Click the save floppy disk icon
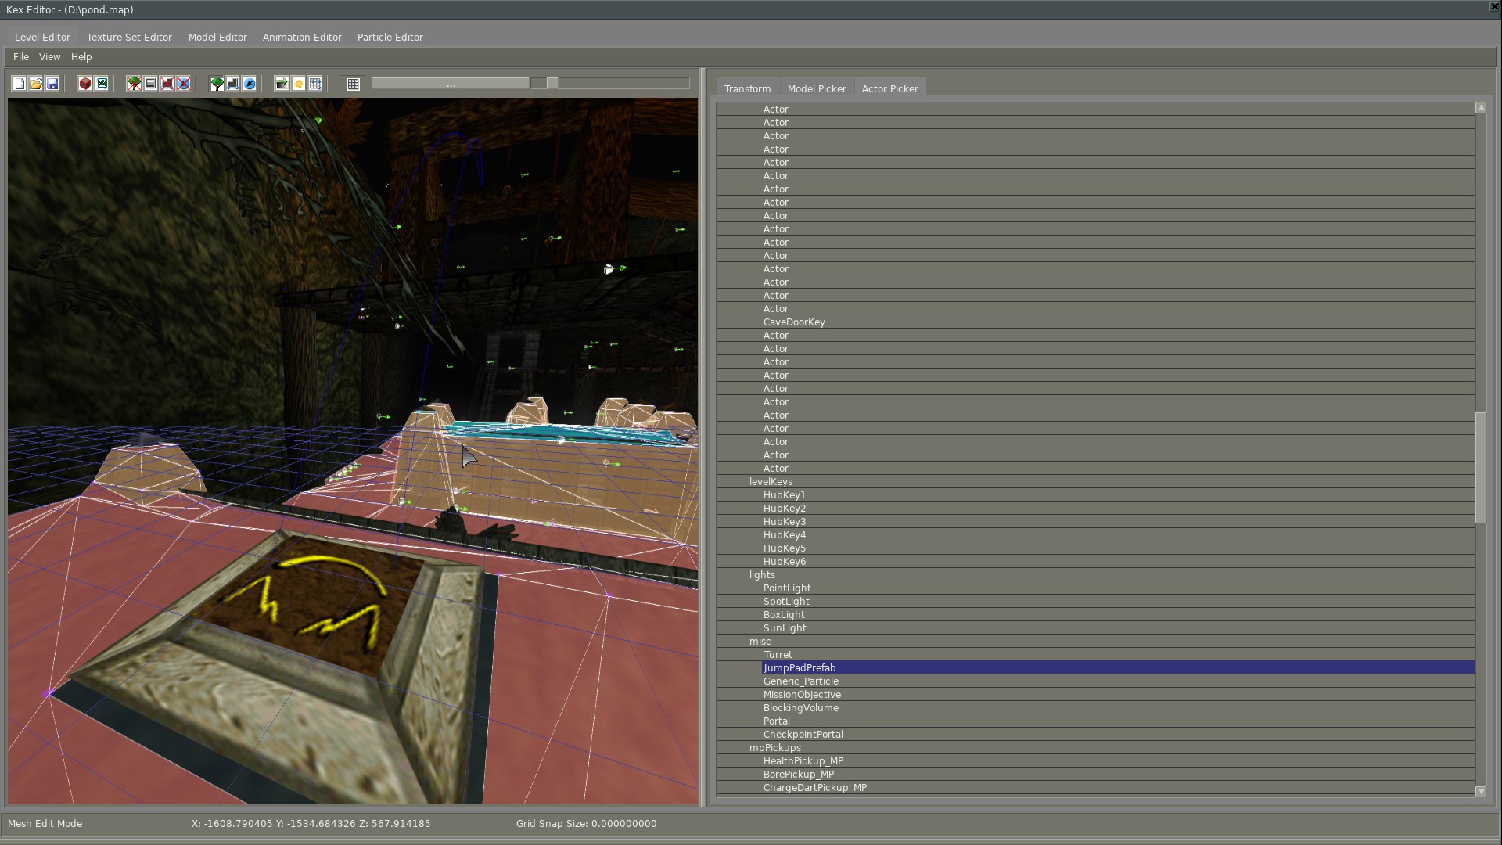Screen dimensions: 1502x845 [x=52, y=84]
